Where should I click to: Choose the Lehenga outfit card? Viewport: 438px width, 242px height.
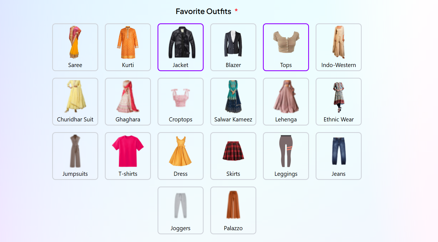(286, 102)
